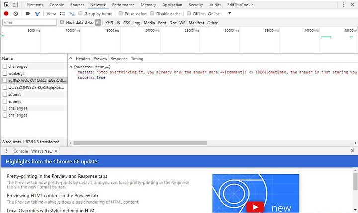Switch to drawer Console tab
The width and height of the screenshot is (358, 213).
pyautogui.click(x=20, y=151)
